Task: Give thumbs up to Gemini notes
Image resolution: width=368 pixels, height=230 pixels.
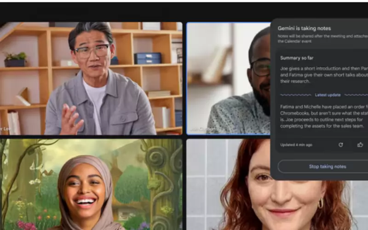Action: click(x=360, y=145)
